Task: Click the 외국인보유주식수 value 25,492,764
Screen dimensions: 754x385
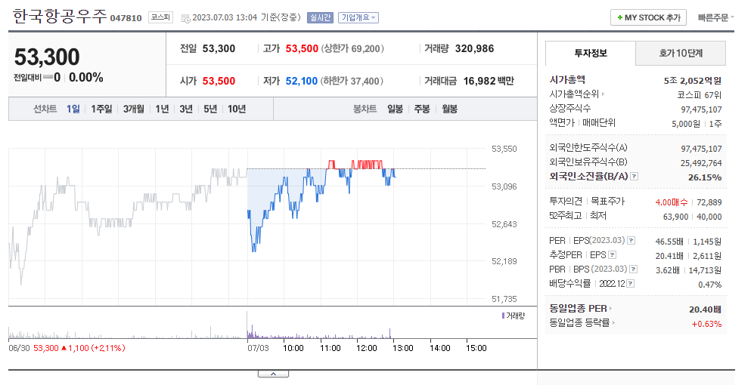Action: pos(701,163)
